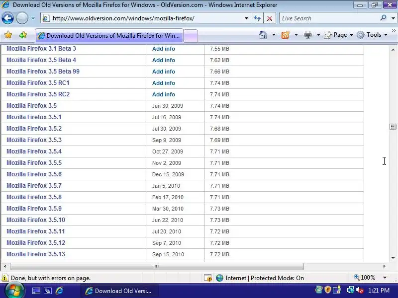Open Mozilla Firefox 3.5.8 link
This screenshot has height=298, width=398.
coord(34,197)
